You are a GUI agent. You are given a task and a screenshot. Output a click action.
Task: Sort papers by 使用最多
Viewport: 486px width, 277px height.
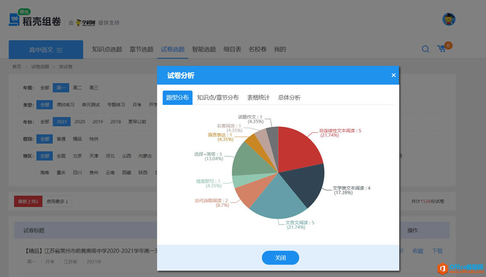coord(57,201)
